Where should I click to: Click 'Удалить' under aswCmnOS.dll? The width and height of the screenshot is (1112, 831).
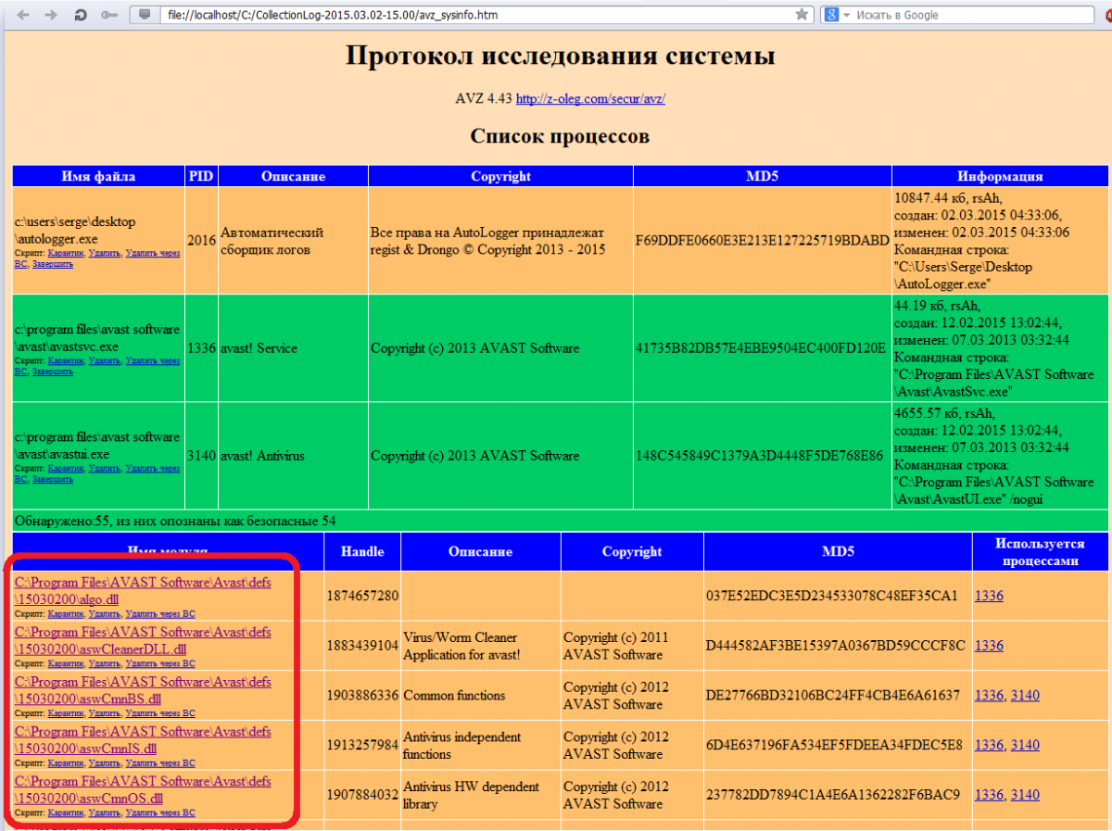104,812
